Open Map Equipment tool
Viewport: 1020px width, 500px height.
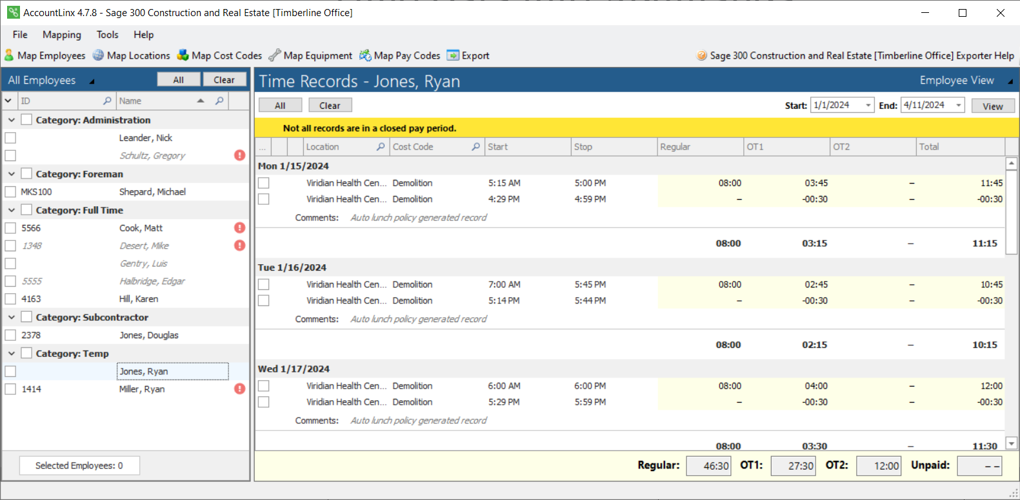click(310, 55)
